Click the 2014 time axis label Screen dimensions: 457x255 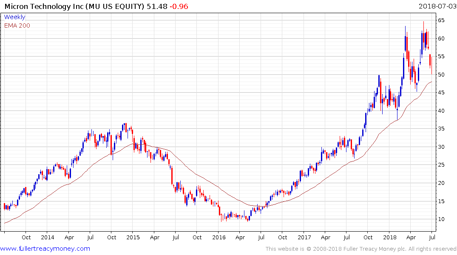coord(48,238)
